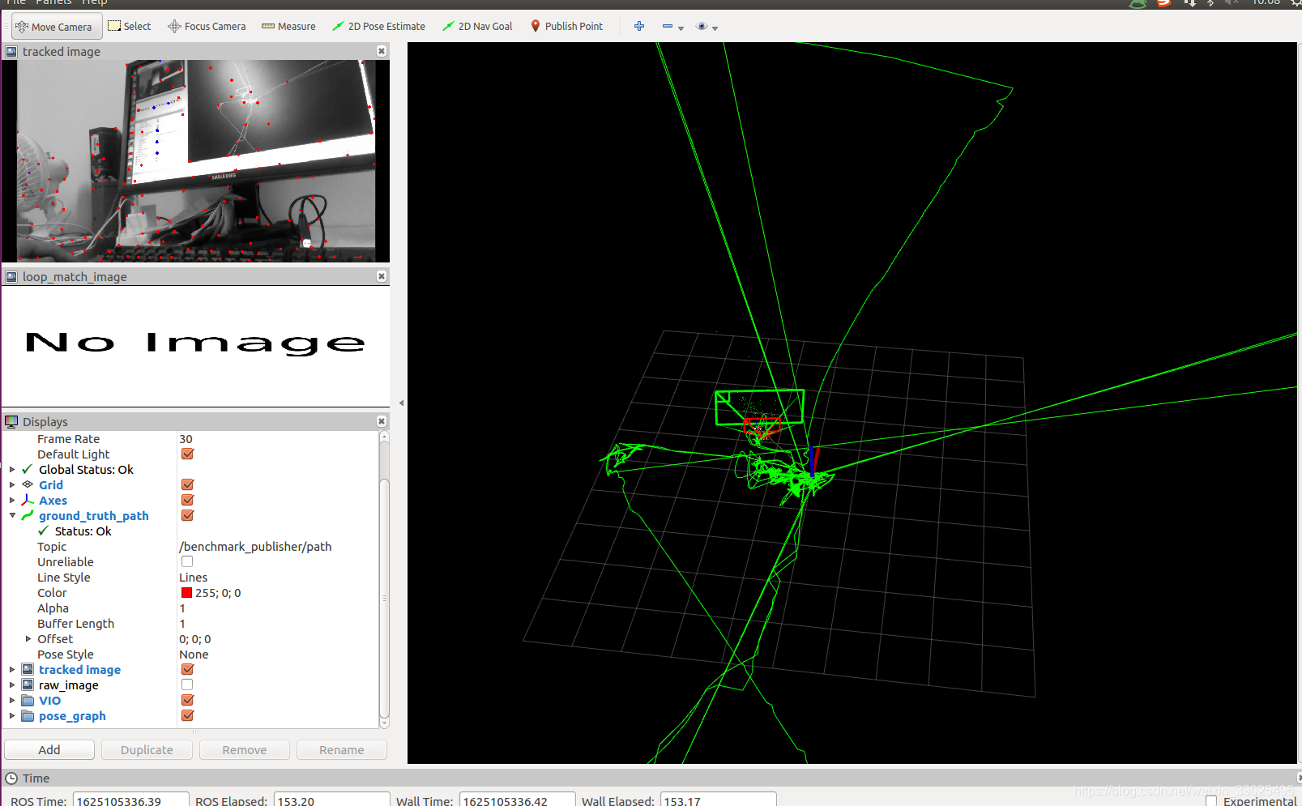Select the Measure tool
This screenshot has width=1302, height=806.
point(288,26)
